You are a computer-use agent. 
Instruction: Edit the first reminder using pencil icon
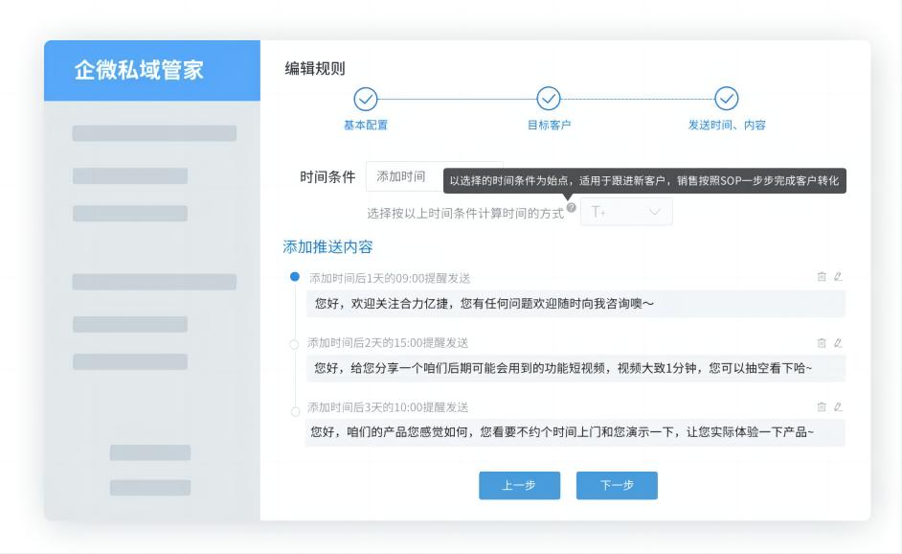[836, 275]
